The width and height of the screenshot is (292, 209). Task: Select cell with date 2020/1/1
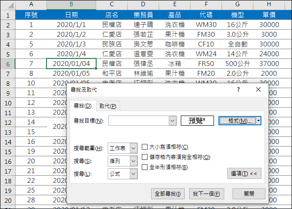(x=71, y=25)
